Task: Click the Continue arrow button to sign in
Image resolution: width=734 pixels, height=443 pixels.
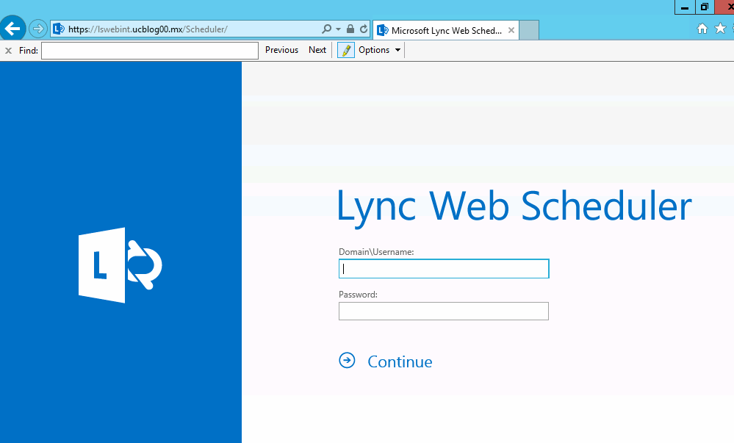Action: 347,361
